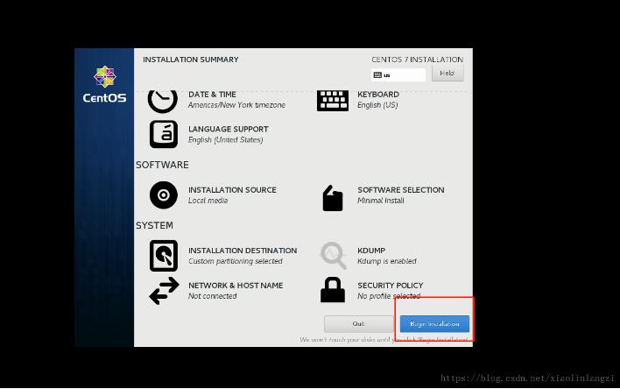Click the Minimal Install status text
620x389 pixels.
coord(381,201)
